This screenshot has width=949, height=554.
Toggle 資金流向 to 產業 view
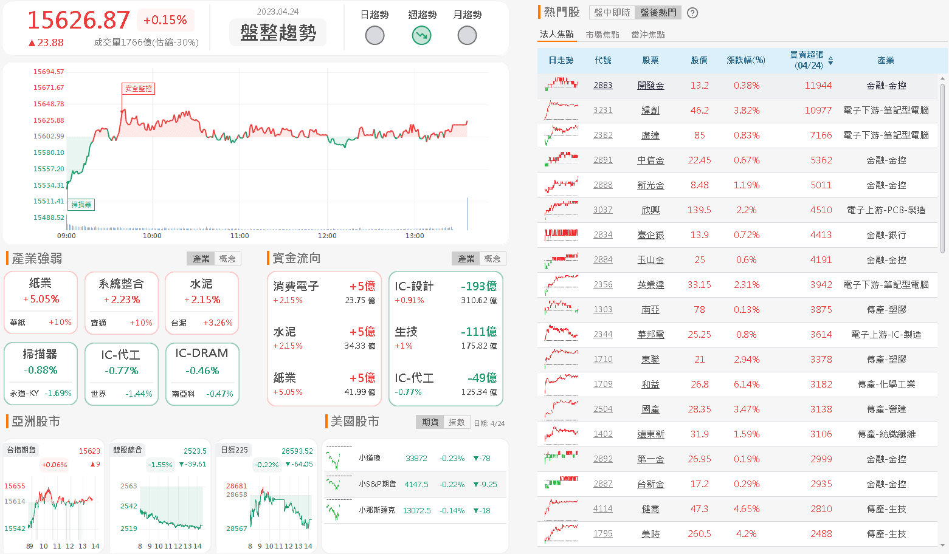[466, 259]
